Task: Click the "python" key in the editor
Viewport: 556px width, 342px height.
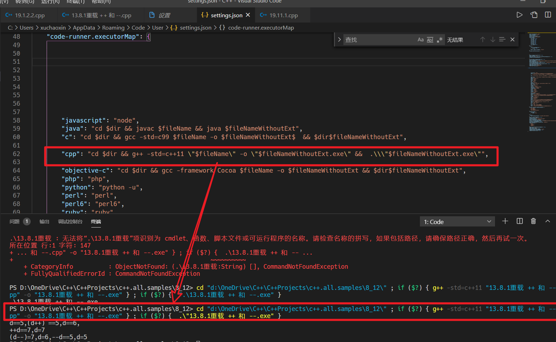Action: (x=76, y=187)
